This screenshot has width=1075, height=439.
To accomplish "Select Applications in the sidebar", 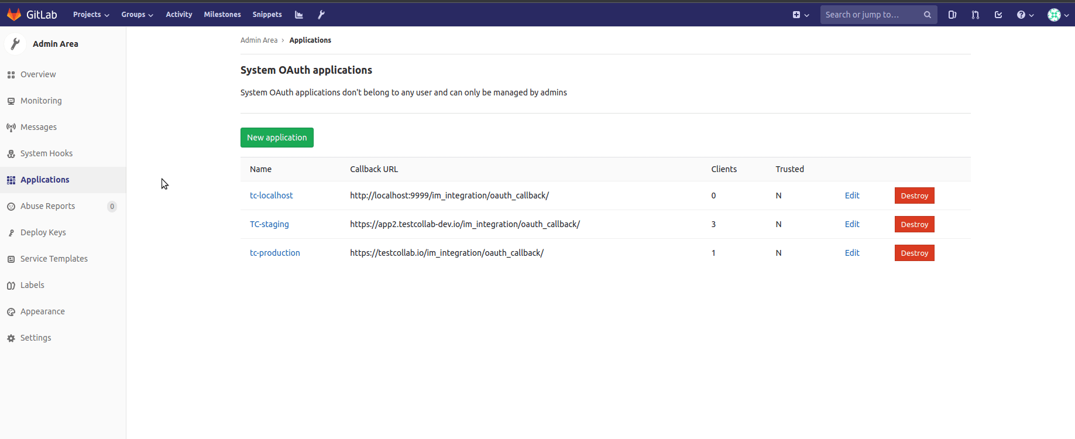I will pyautogui.click(x=63, y=180).
